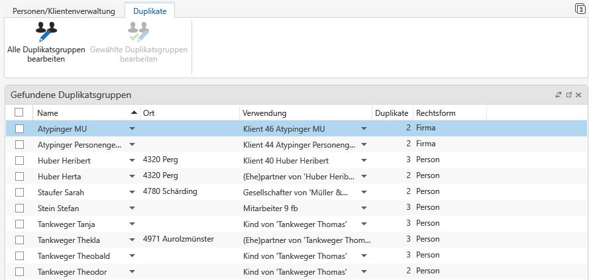Screen dimensions: 589x280
Task: Toggle the select-all checkbox in table header
Action: (x=19, y=113)
